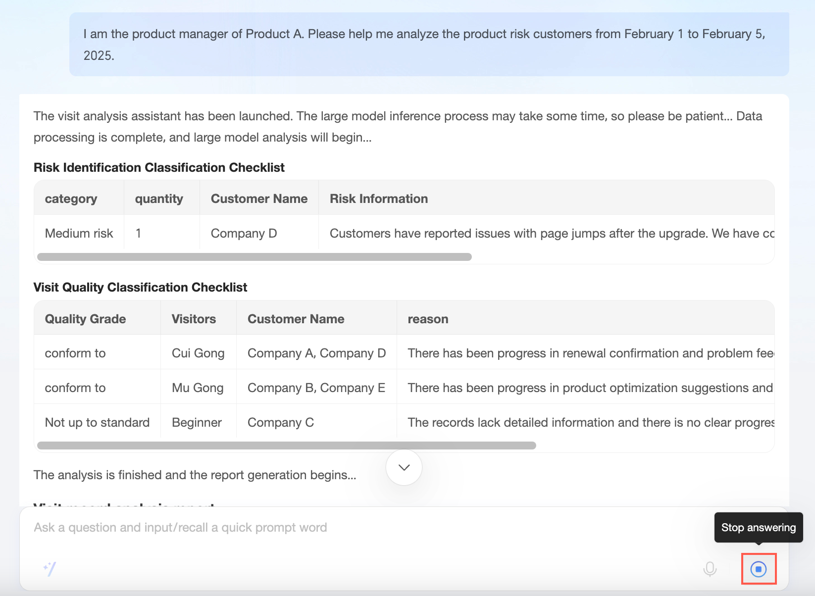Click the "reason" column header

[x=428, y=319]
